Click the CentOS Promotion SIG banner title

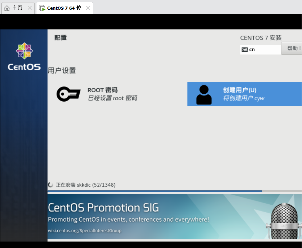tap(104, 208)
